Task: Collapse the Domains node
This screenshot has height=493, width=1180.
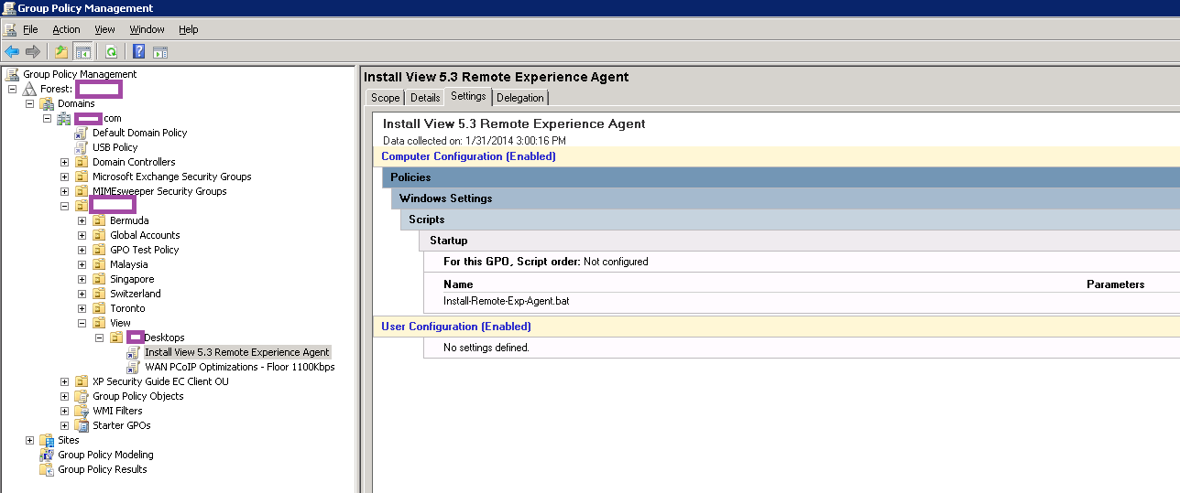Action: pos(29,103)
